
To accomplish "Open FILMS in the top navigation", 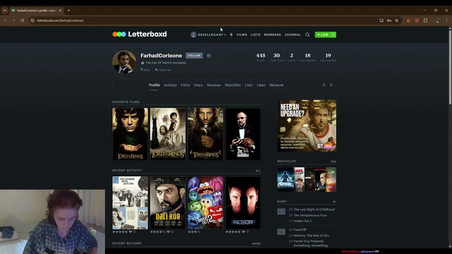I will 242,35.
